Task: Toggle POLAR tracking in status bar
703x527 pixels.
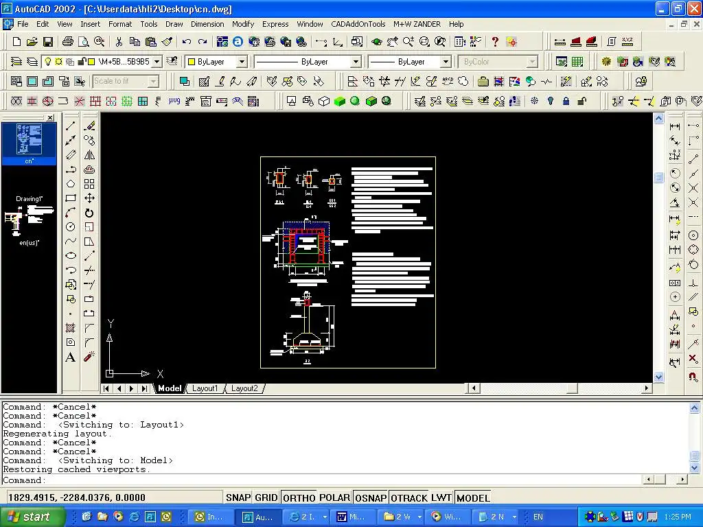Action: click(x=334, y=497)
